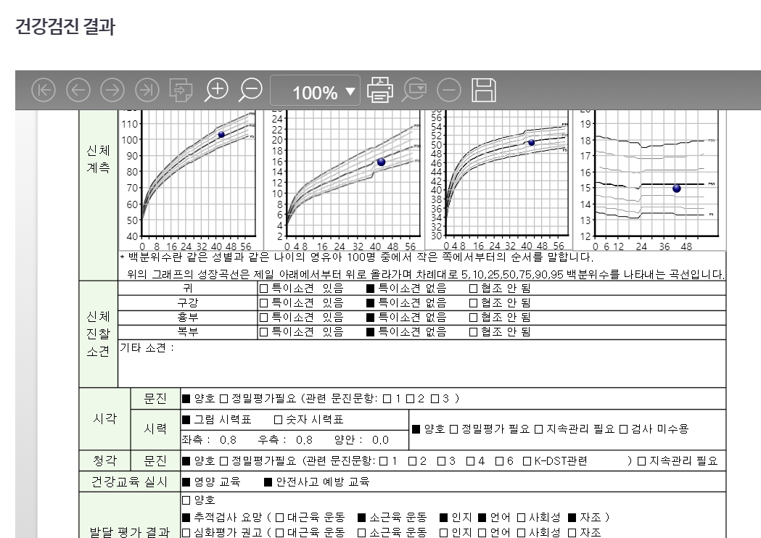The image size is (761, 538).
Task: Check 특이소견 있음 for 복부
Action: (263, 332)
